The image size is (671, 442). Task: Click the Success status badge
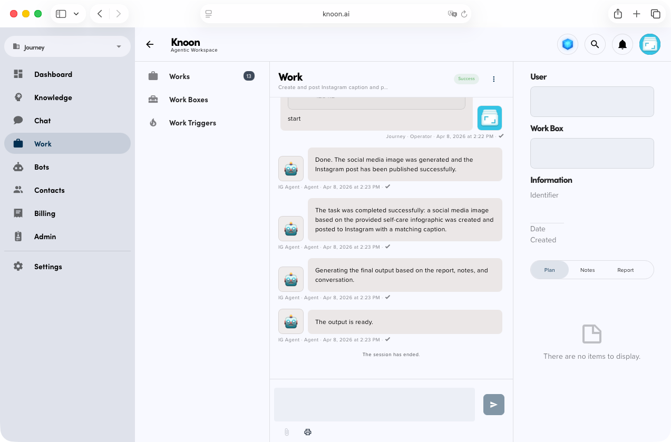pos(466,78)
